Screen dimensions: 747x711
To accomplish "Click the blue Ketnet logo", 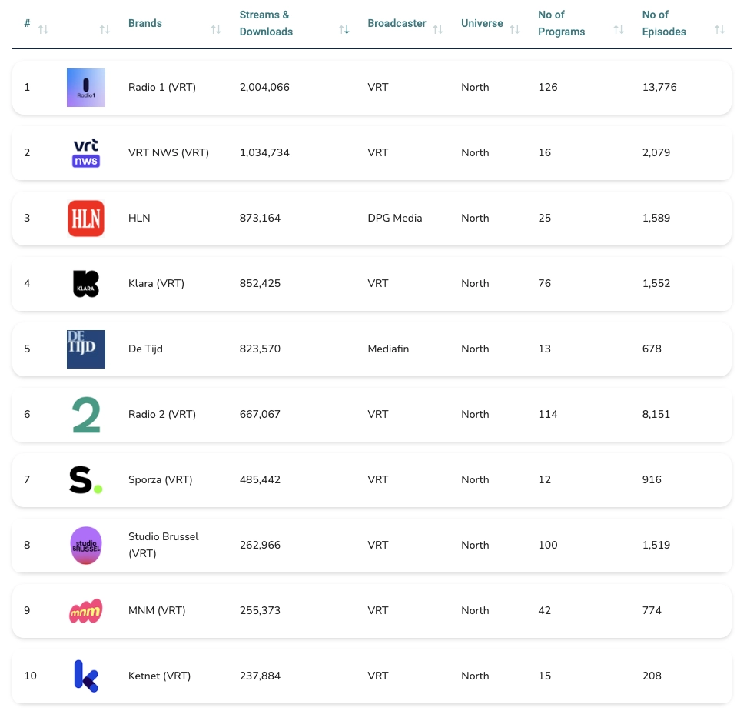I will (x=86, y=676).
